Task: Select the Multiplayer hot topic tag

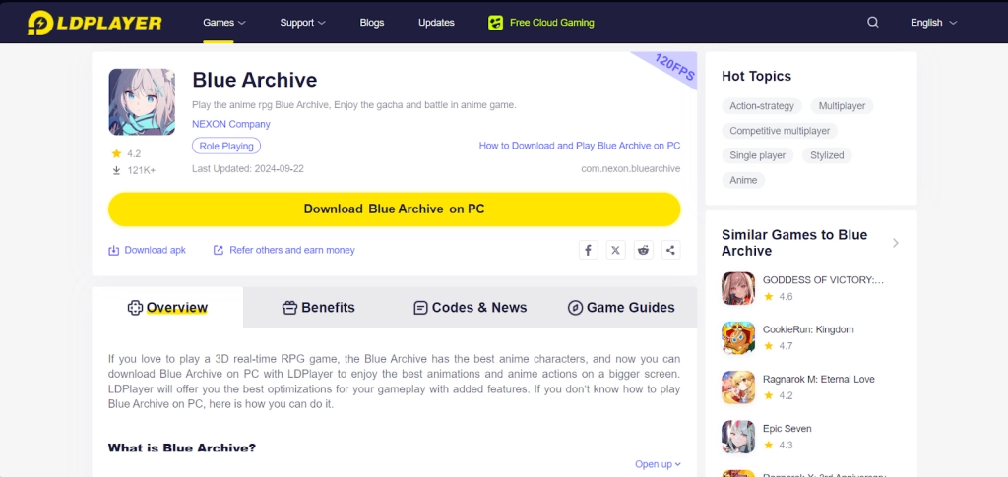Action: (842, 106)
